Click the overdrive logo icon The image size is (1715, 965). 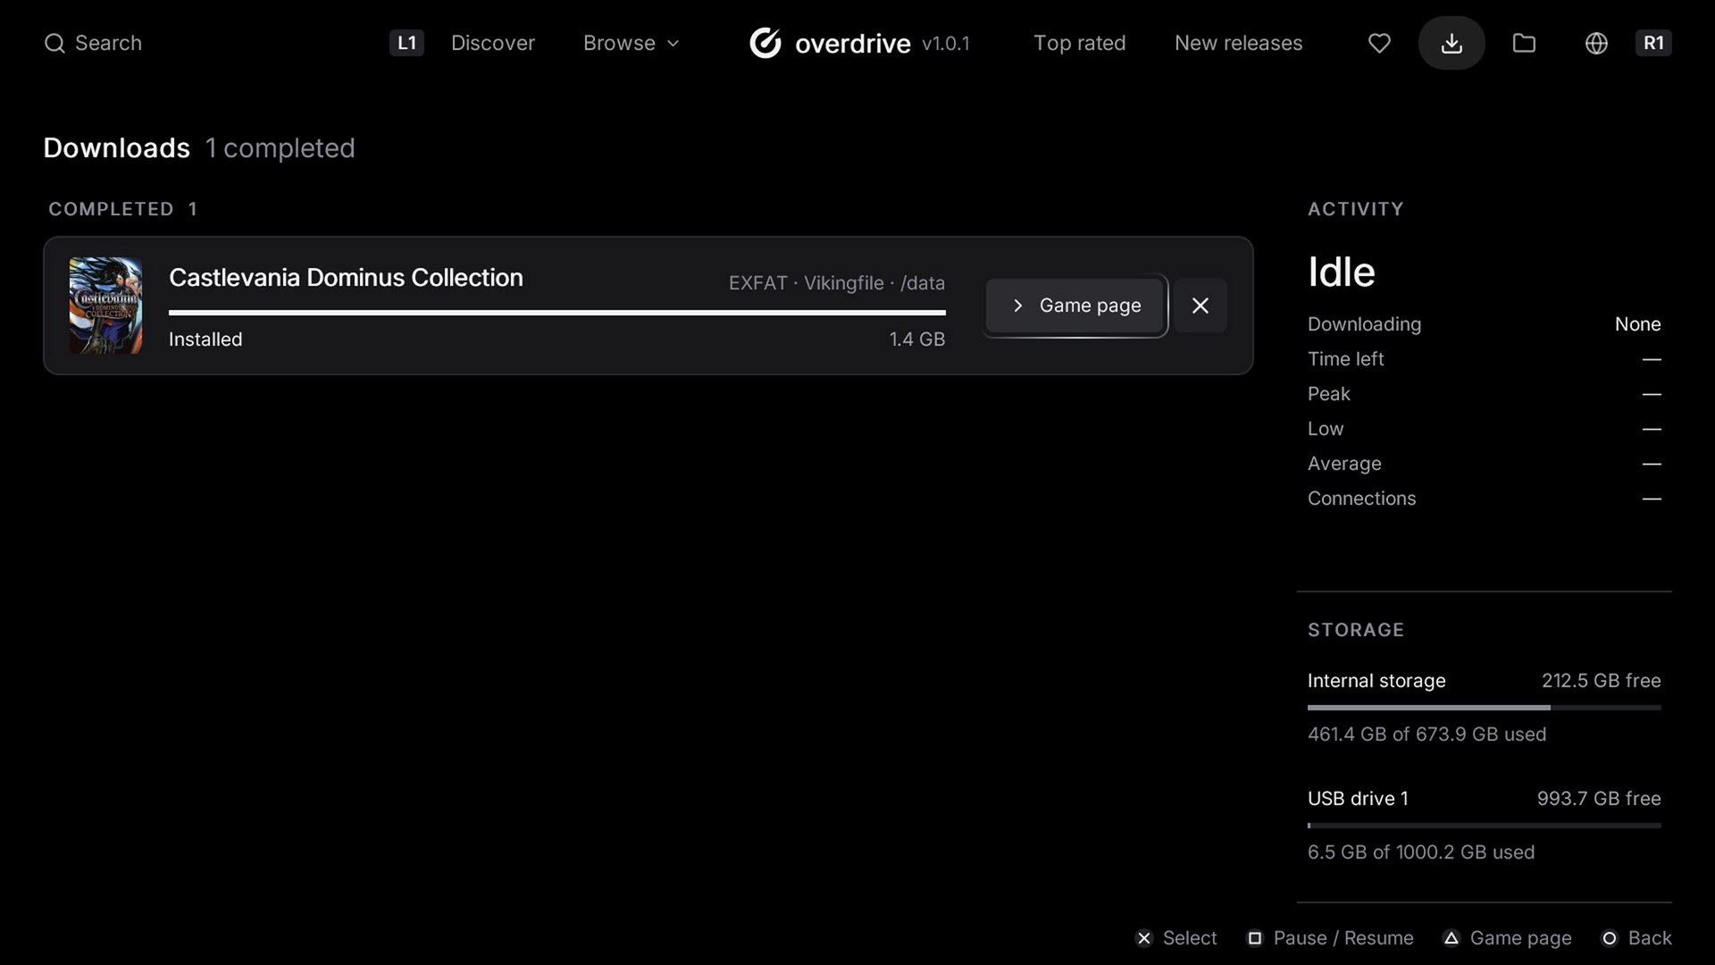pyautogui.click(x=765, y=43)
